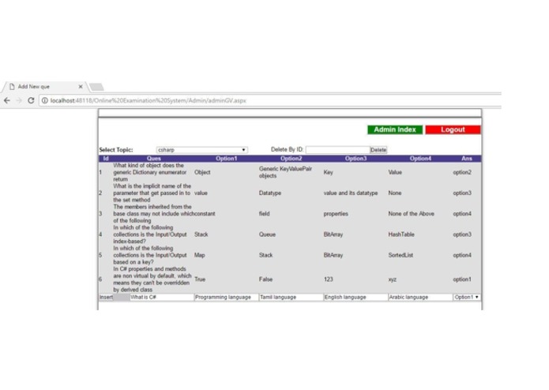Click the value and its datatype cell
Viewport: 549px width, 390px height.
coord(351,193)
